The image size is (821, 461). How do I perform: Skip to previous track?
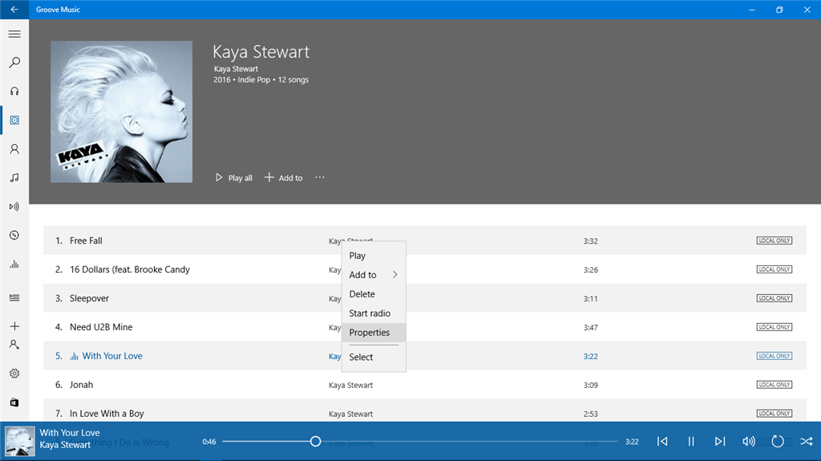pyautogui.click(x=662, y=442)
